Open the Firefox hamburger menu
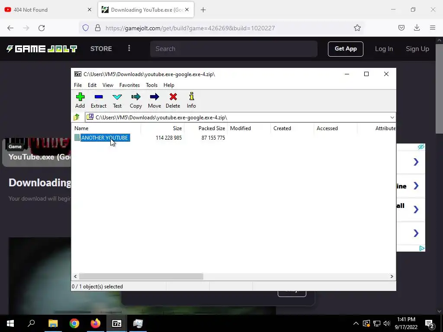Screen dimensions: 443x332 (433, 28)
